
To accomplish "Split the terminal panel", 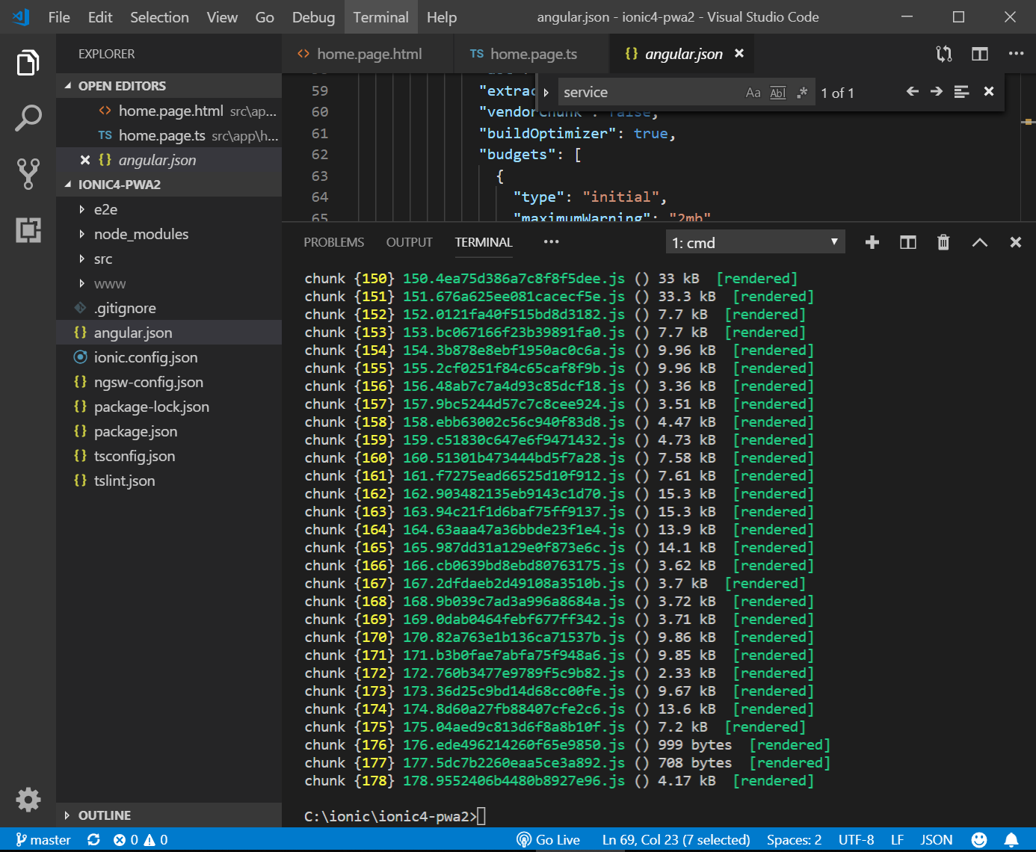I will coord(907,242).
